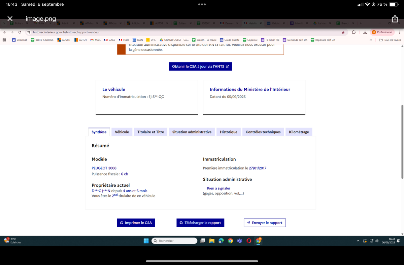Screen dimensions: 404x265
Task: Switch to the Titulaire et Titre tab
Action: point(150,132)
